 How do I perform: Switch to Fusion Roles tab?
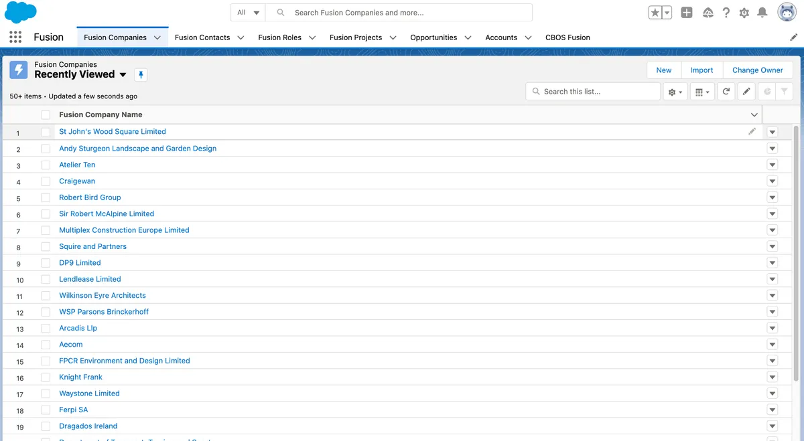(x=279, y=37)
